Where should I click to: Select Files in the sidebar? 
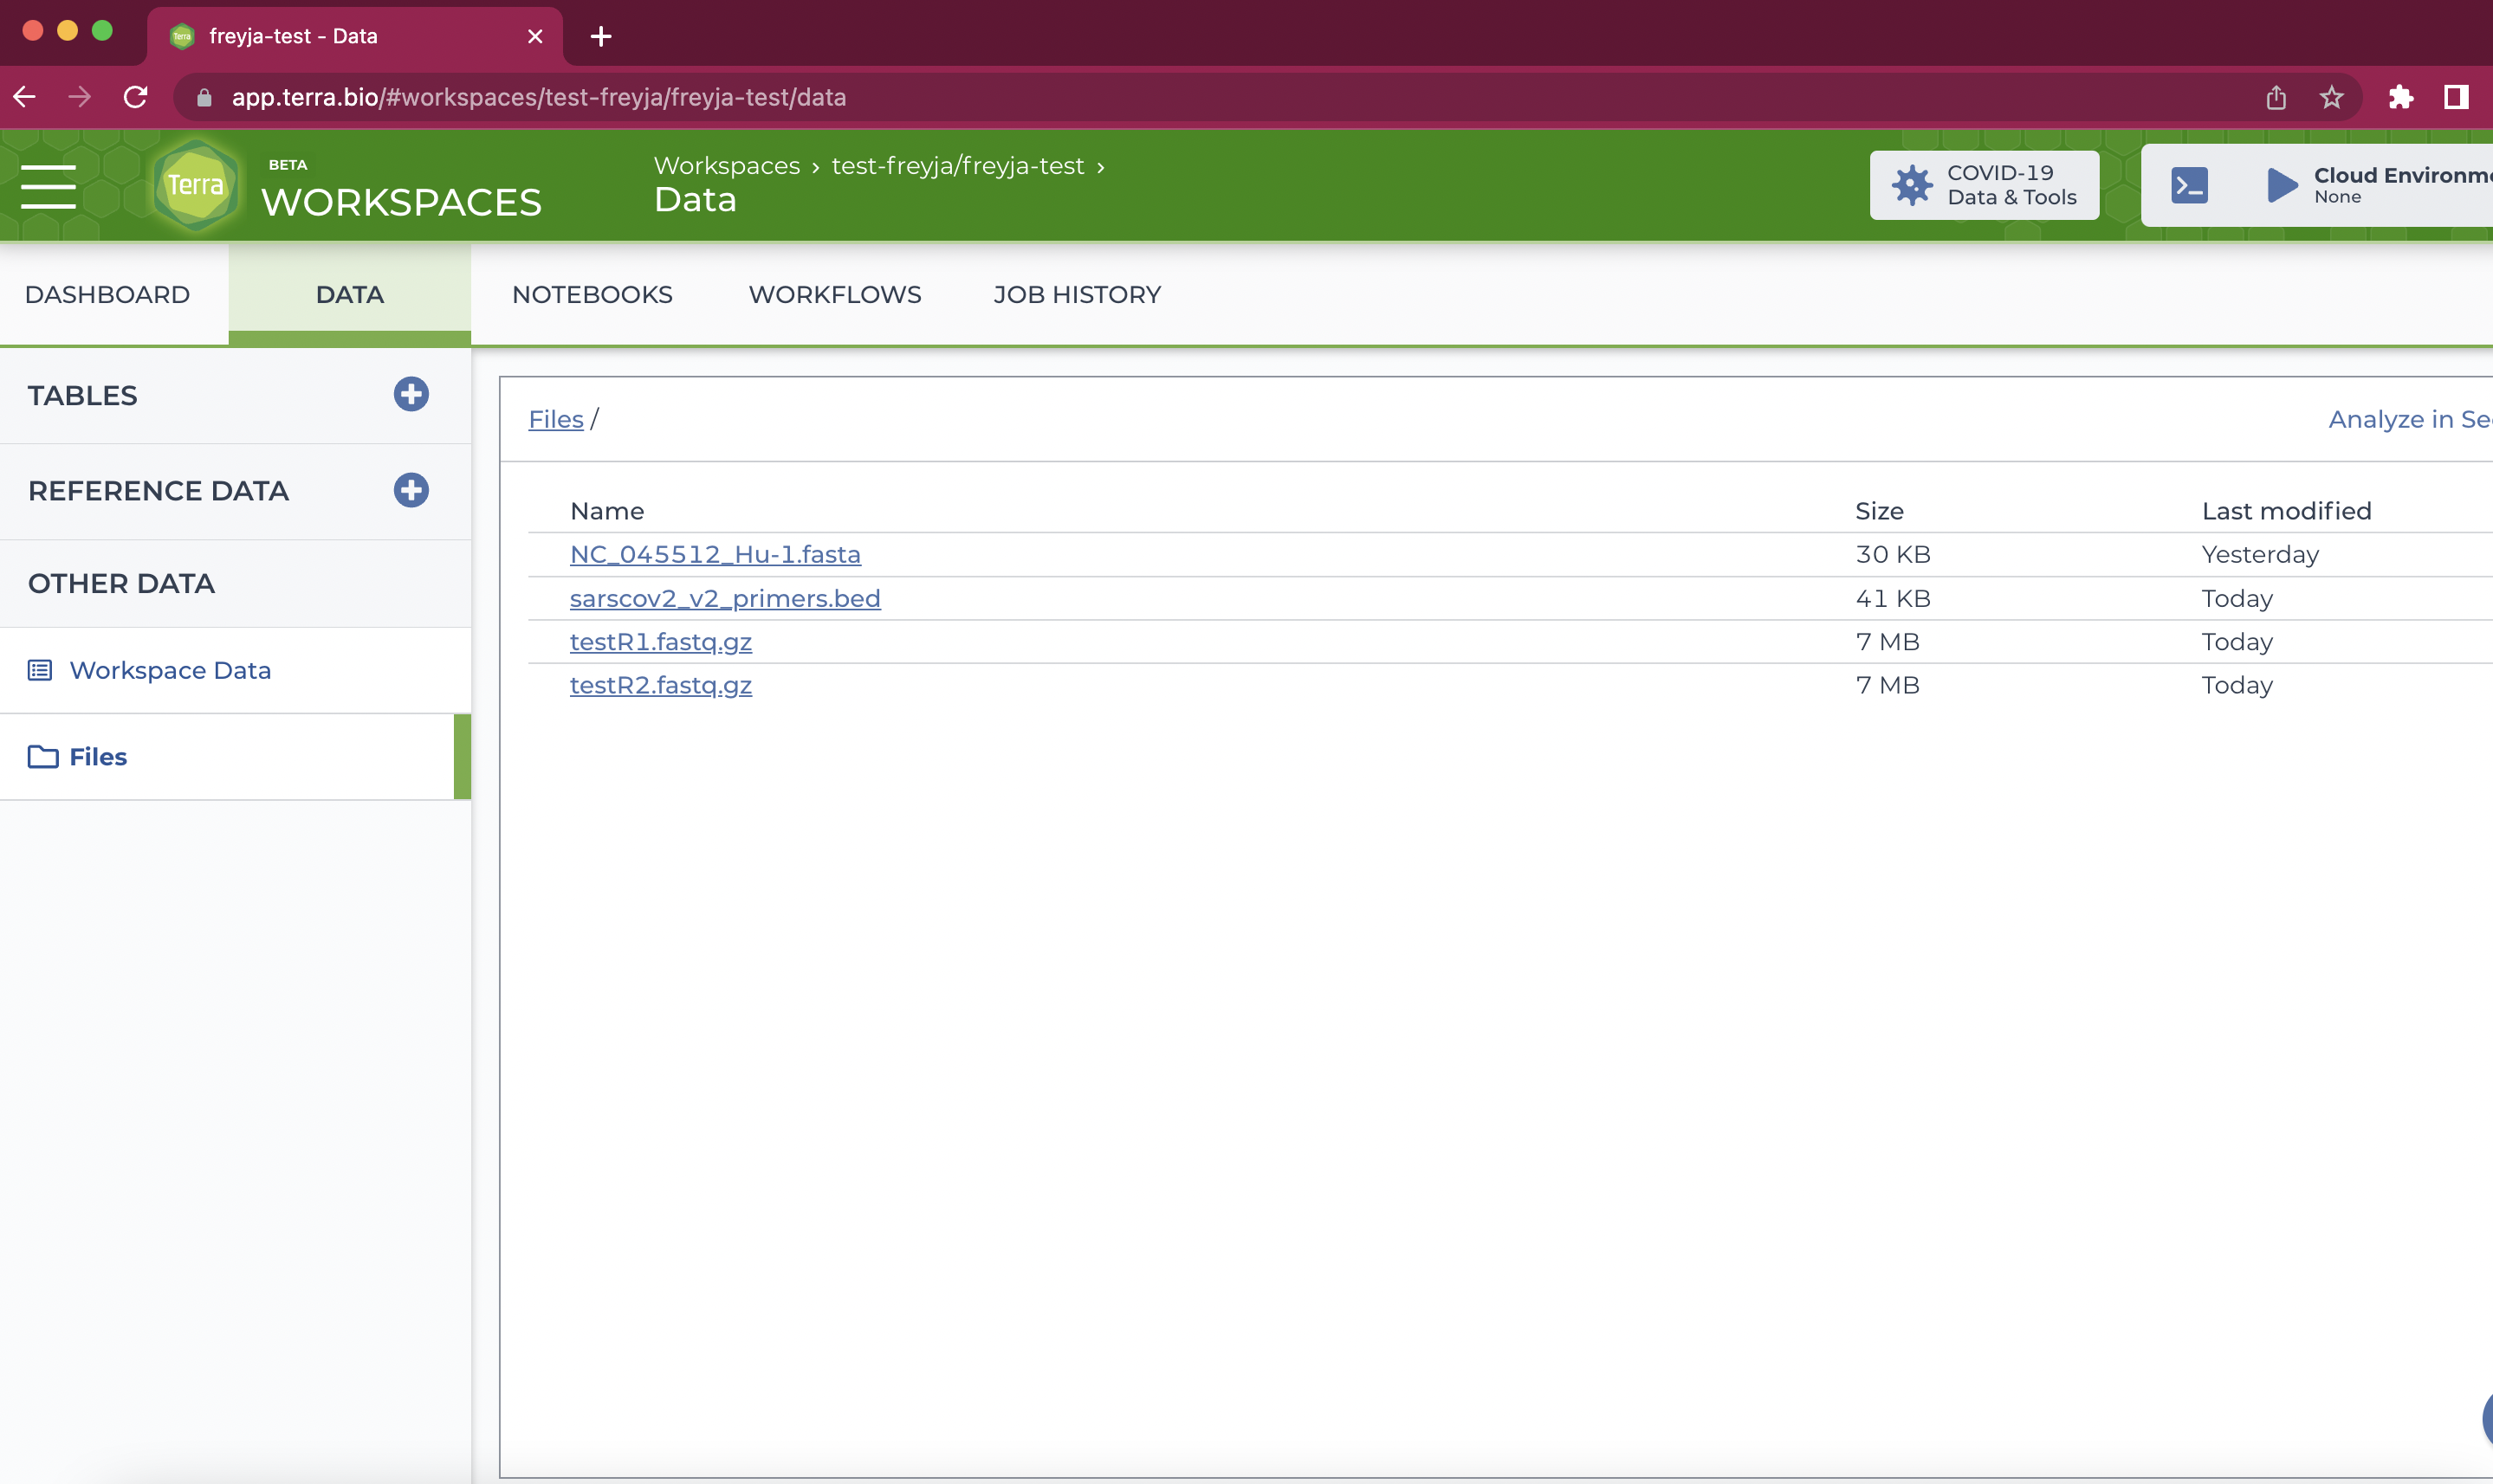235,756
